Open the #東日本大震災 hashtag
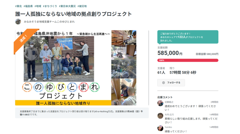240x134 pixels. (67, 6)
